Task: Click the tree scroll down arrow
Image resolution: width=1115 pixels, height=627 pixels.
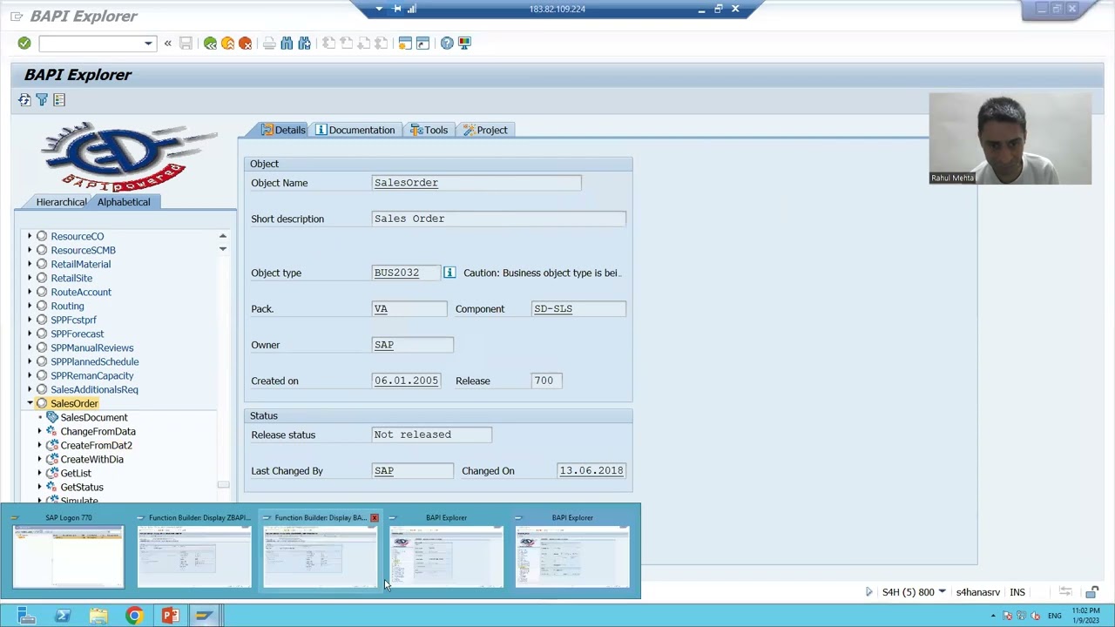Action: (x=223, y=249)
